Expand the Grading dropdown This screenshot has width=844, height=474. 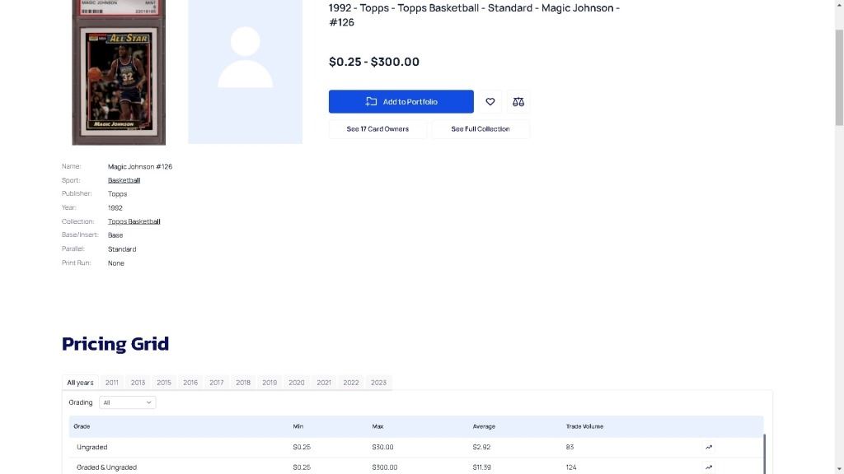(127, 402)
